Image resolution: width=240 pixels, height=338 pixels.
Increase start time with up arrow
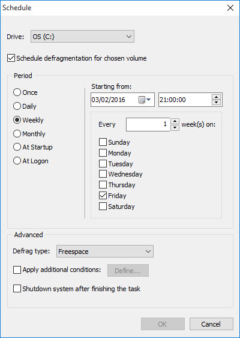pos(216,97)
